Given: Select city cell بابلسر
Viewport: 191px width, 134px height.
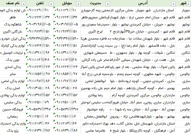Looking at the screenshot, I should pyautogui.click(x=183, y=88).
